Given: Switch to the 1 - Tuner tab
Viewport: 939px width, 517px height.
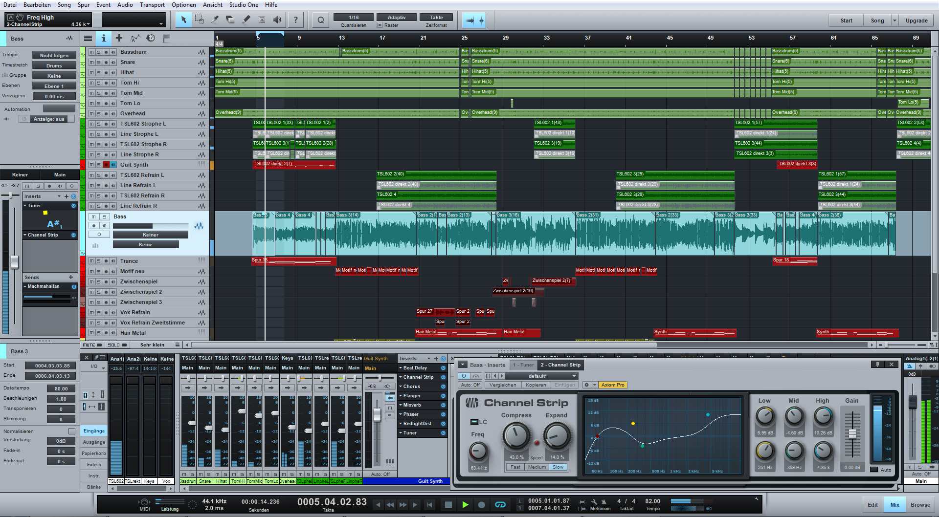Looking at the screenshot, I should 523,365.
